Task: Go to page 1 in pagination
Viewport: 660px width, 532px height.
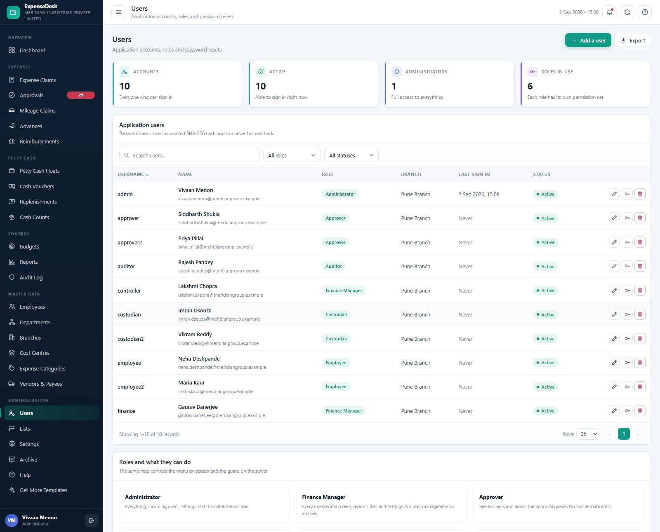Action: coord(624,434)
